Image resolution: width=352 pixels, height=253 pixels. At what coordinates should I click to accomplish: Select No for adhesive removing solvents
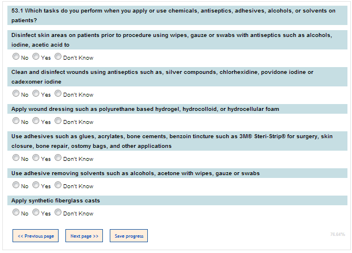(x=16, y=185)
